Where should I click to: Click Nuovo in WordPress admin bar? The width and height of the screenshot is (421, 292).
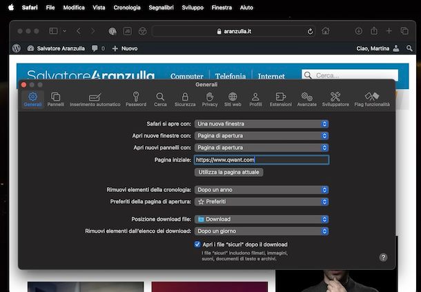coord(125,48)
